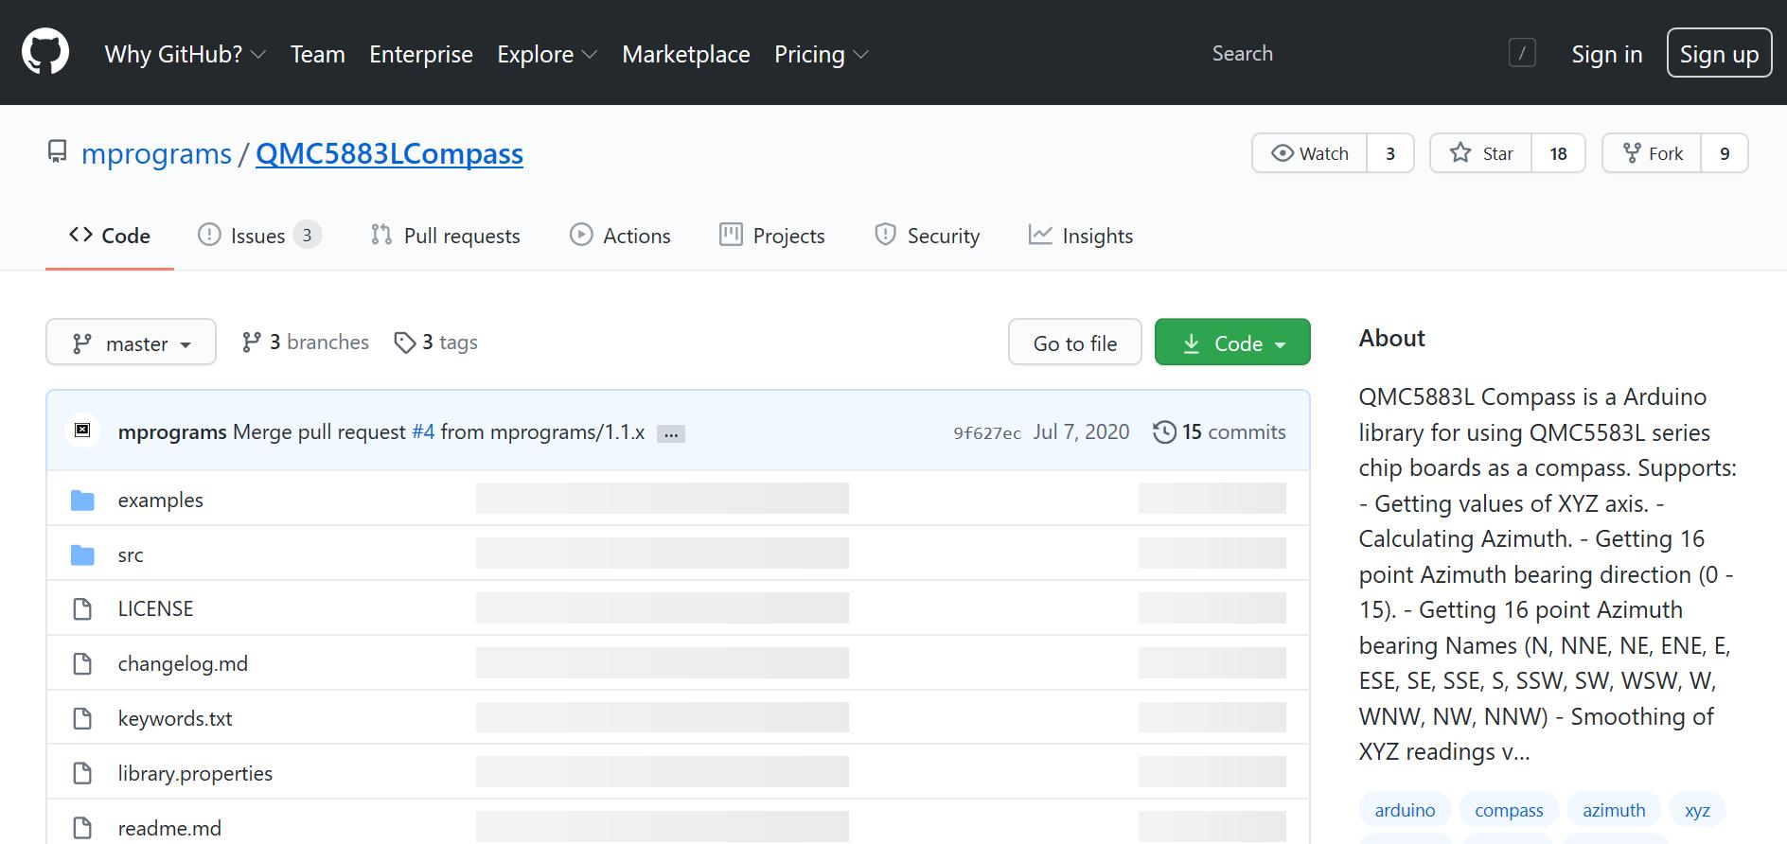Image resolution: width=1787 pixels, height=844 pixels.
Task: Switch to the Issues tab
Action: point(259,236)
